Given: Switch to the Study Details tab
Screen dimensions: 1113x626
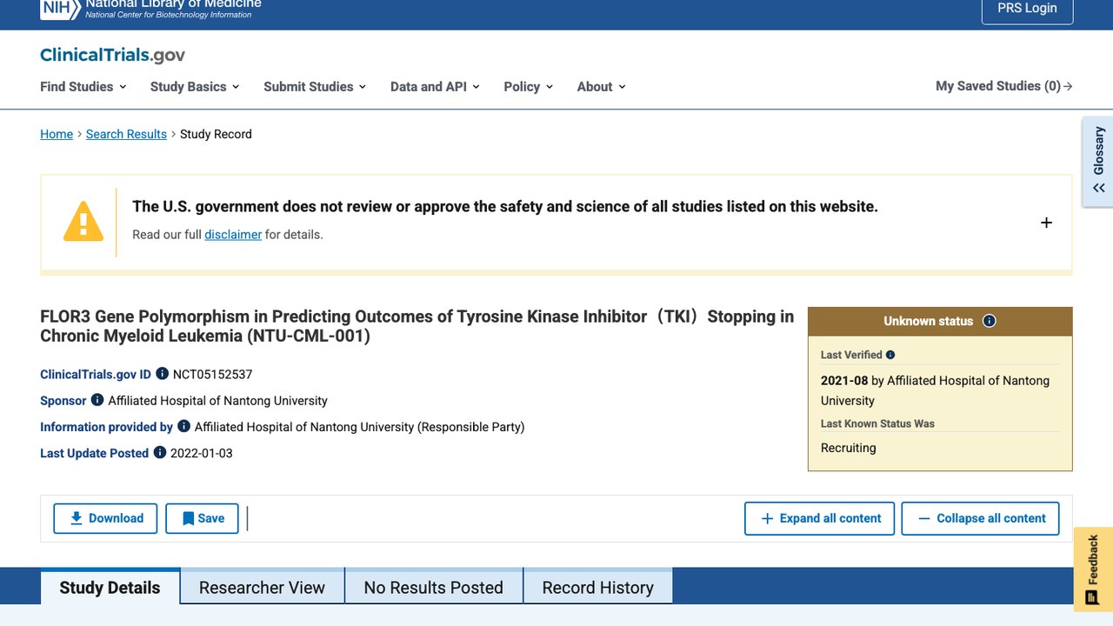Looking at the screenshot, I should 110,587.
